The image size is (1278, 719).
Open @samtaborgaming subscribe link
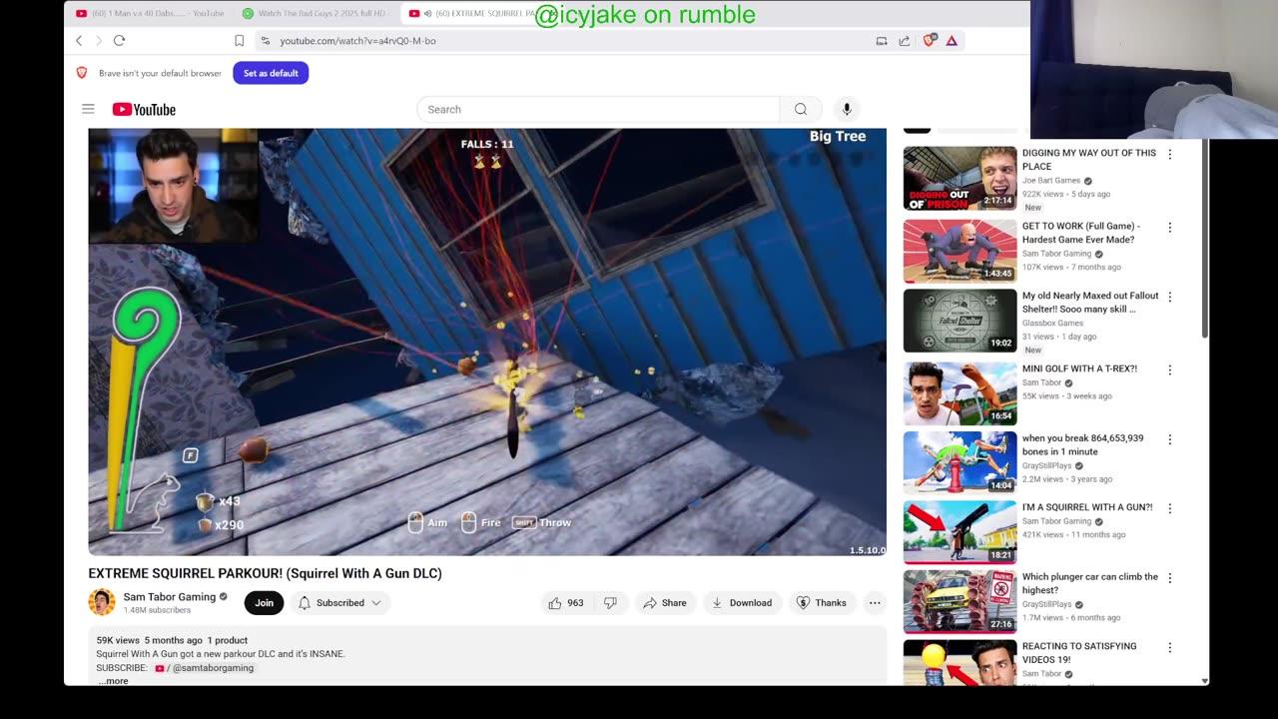tap(205, 668)
